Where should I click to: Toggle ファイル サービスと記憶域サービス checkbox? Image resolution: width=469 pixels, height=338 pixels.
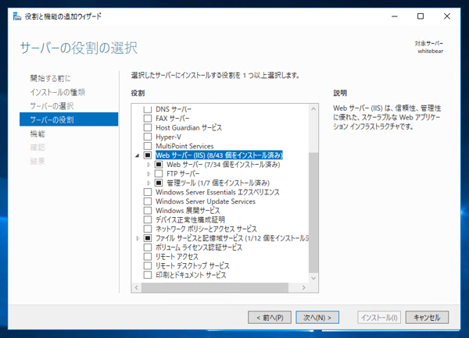(148, 238)
